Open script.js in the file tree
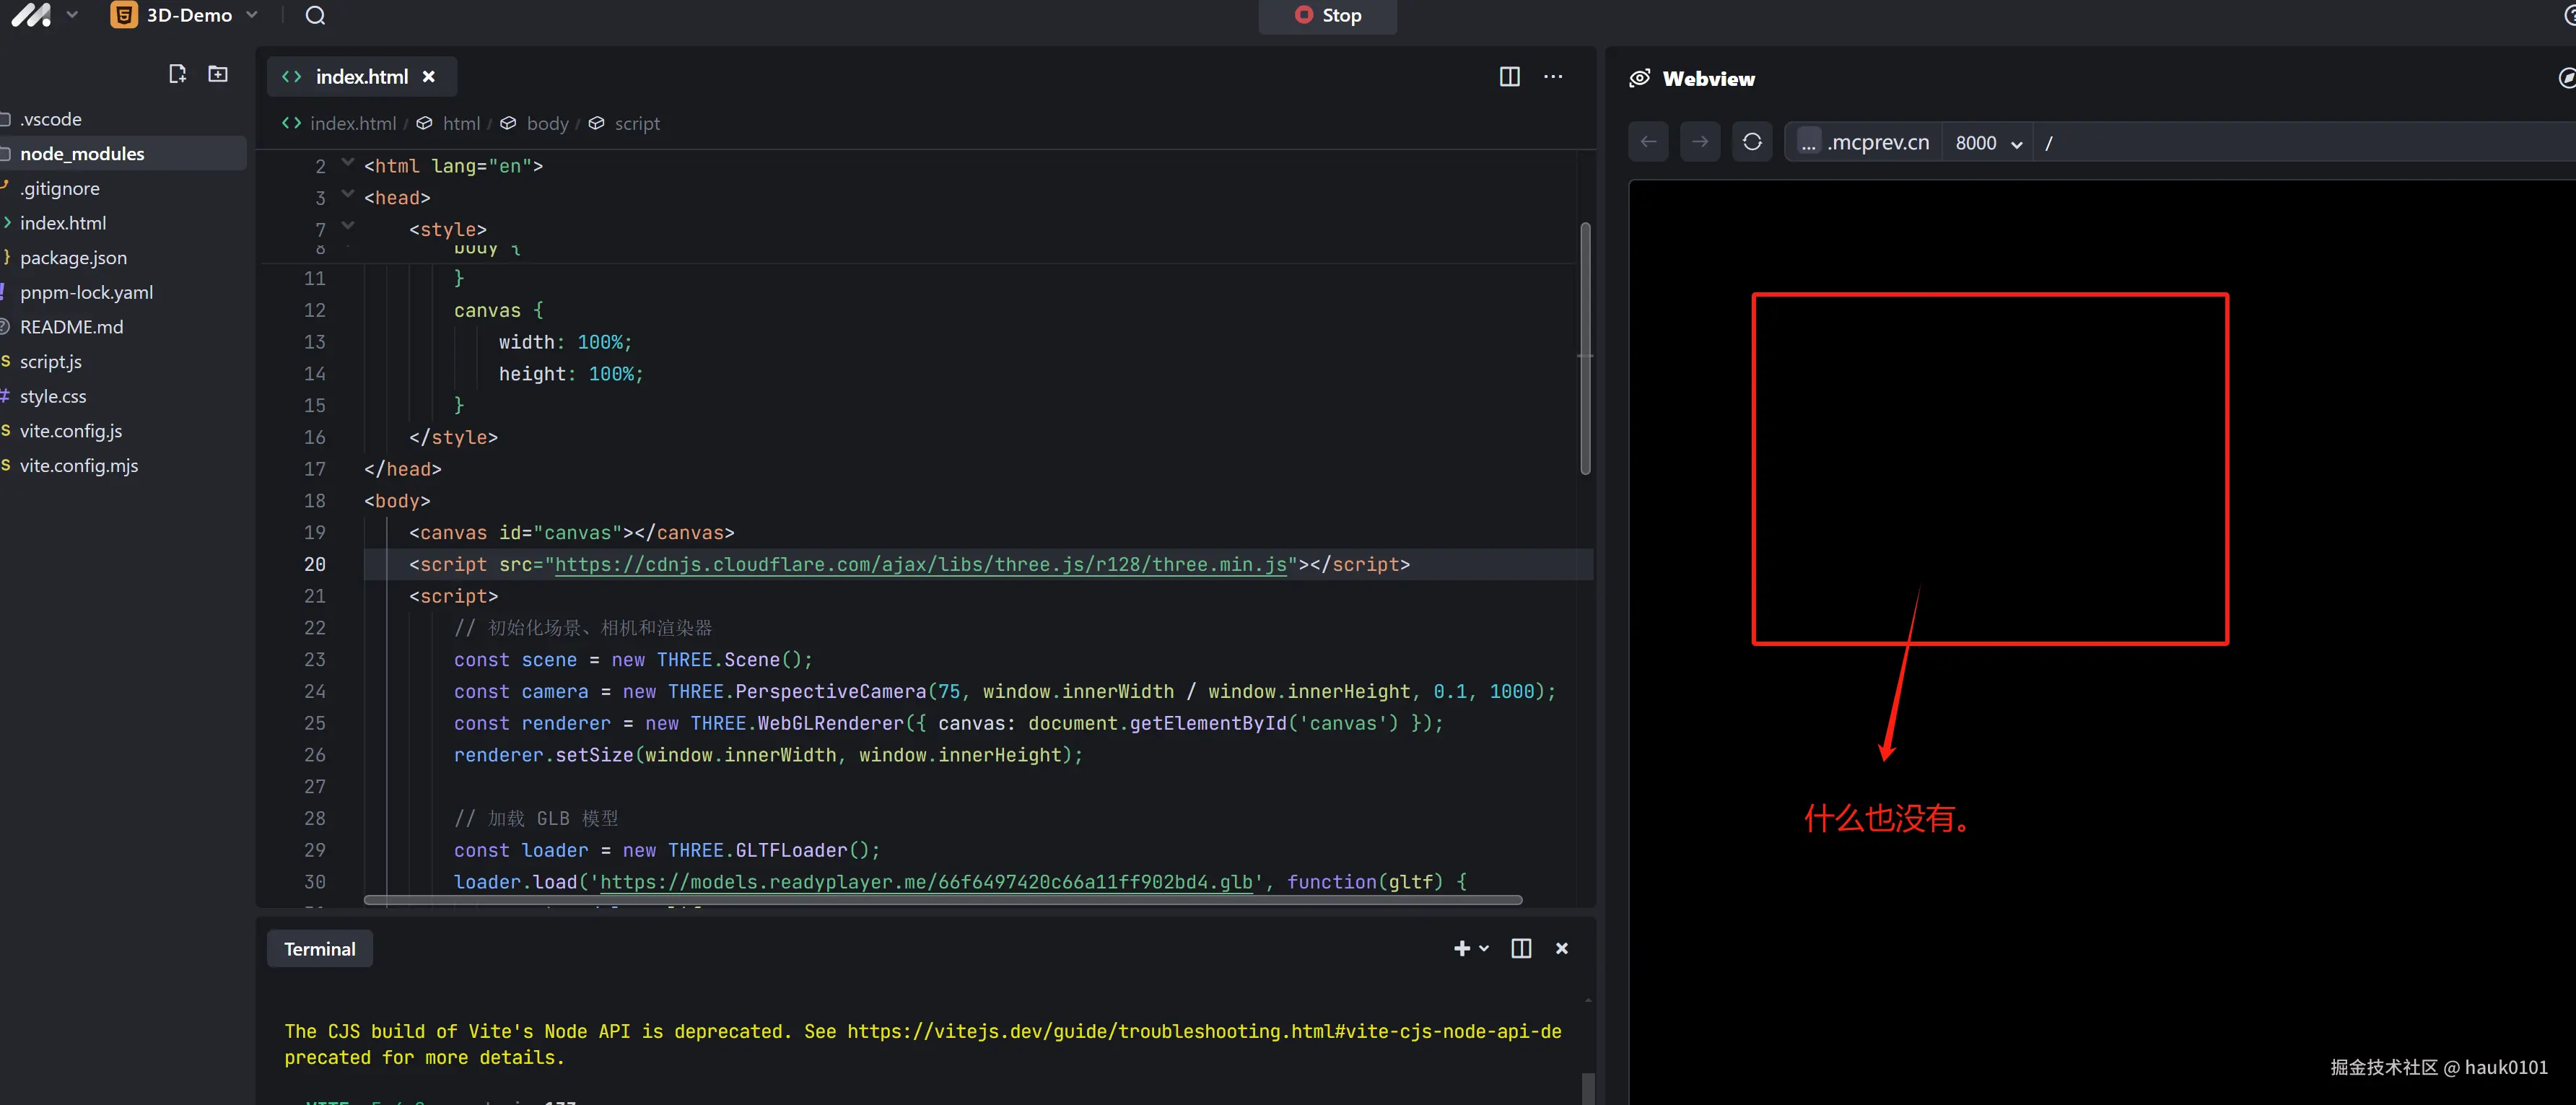This screenshot has width=2576, height=1105. (51, 362)
